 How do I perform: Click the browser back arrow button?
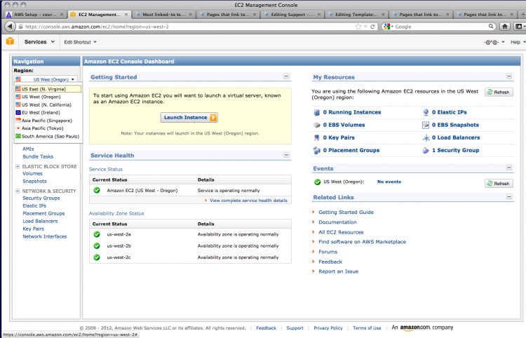(x=10, y=27)
